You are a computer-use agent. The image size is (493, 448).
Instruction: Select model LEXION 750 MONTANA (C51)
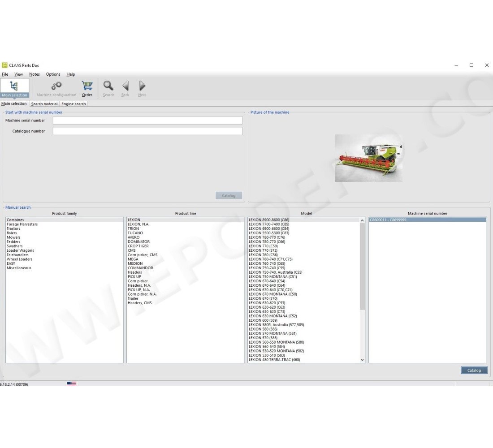(x=304, y=277)
